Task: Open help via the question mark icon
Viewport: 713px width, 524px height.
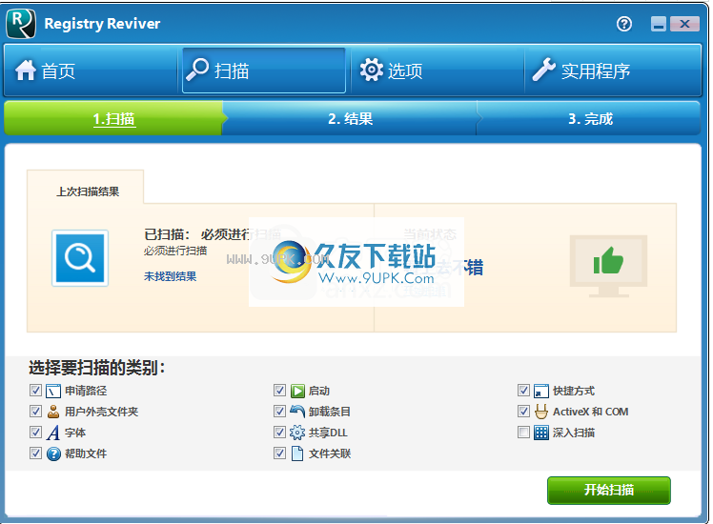Action: (623, 24)
